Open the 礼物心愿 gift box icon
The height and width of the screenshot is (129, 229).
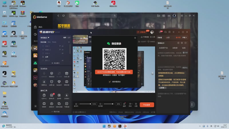[67, 73]
